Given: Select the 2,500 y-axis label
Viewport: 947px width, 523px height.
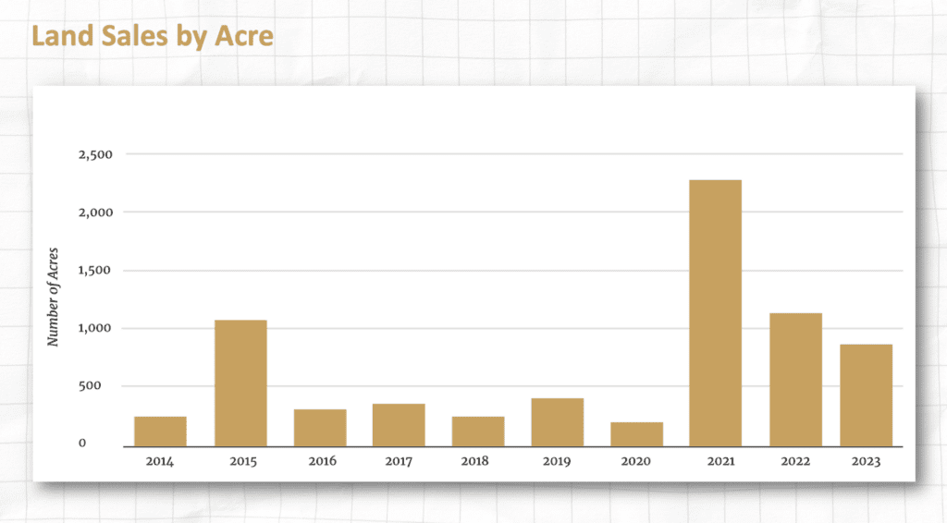Looking at the screenshot, I should (93, 154).
